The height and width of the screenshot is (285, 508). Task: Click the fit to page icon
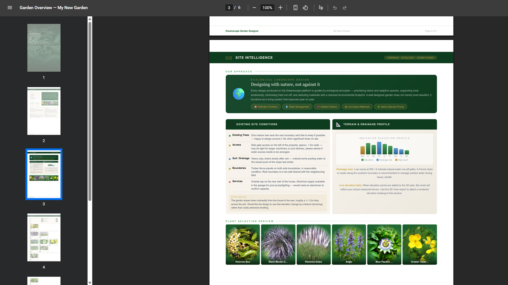[x=296, y=8]
